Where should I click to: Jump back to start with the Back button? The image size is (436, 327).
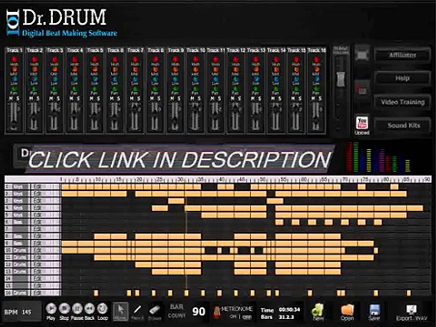pos(89,309)
